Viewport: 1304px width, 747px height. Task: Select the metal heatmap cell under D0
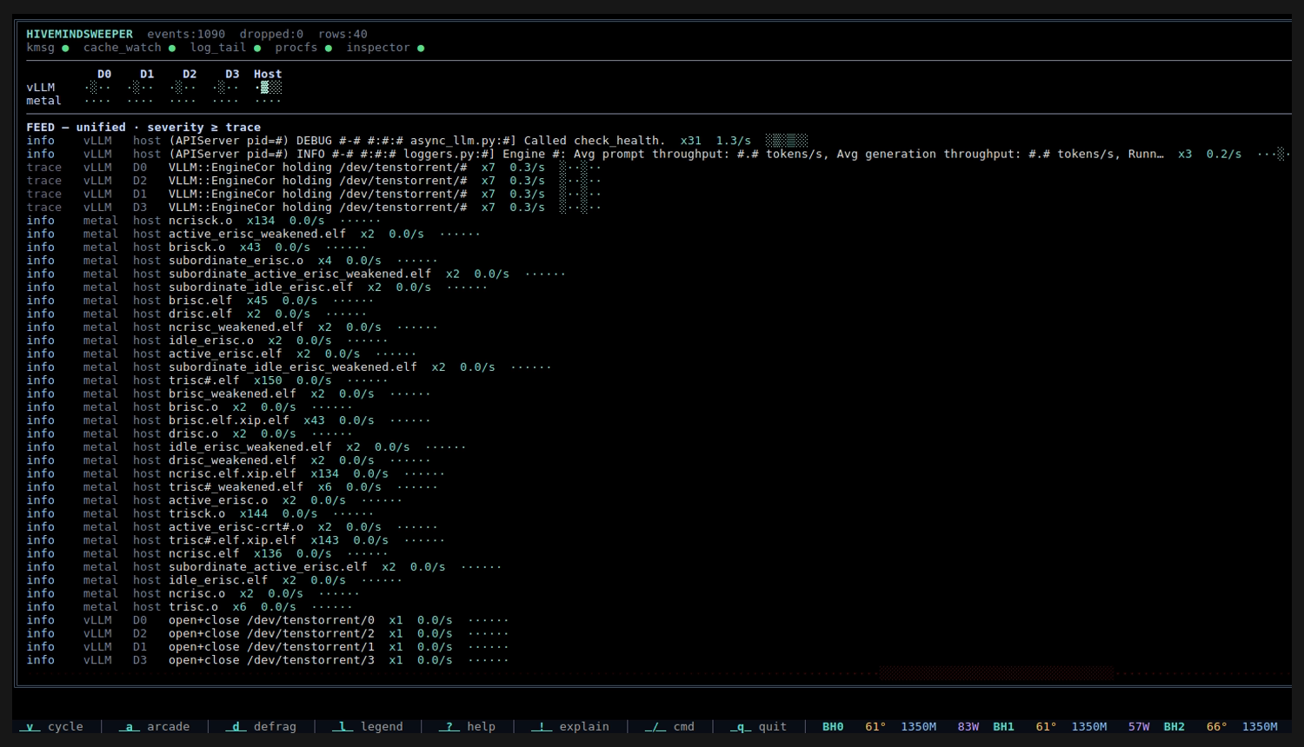pos(97,101)
